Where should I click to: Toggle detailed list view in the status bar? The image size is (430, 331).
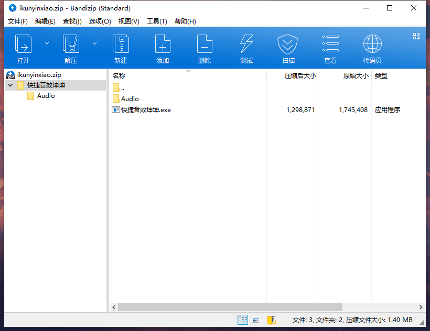[x=242, y=319]
